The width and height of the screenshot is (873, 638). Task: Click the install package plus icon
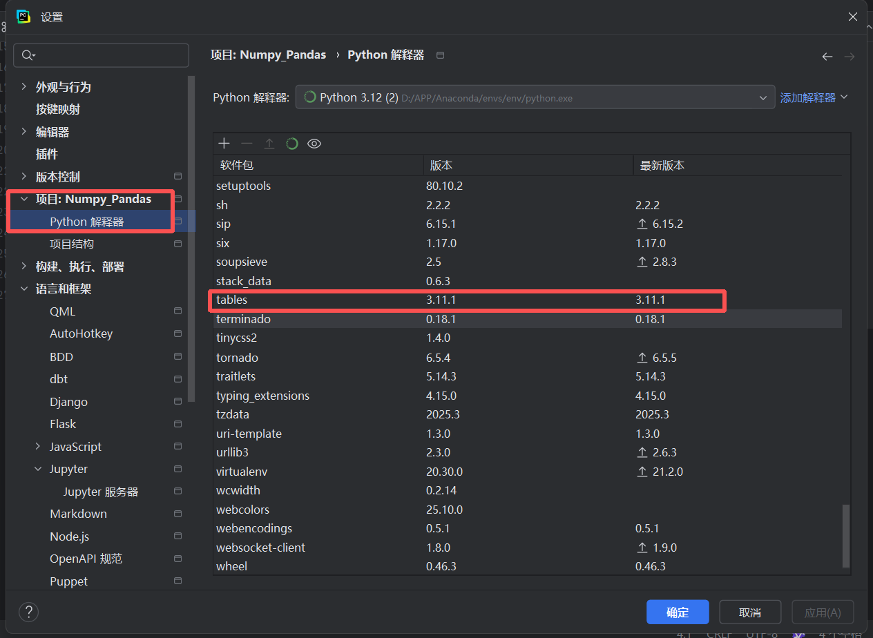(224, 144)
